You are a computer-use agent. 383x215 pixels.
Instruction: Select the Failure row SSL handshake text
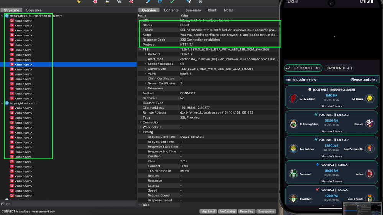(x=228, y=30)
